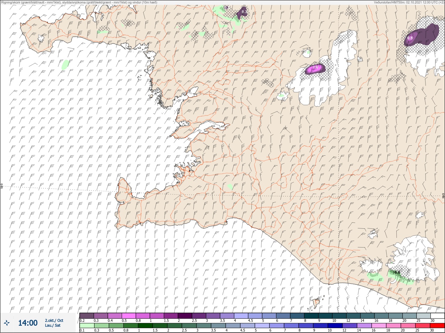445x333 pixels.
Task: Click the lower-row swatch labeled 2.5
Action: coord(189,326)
